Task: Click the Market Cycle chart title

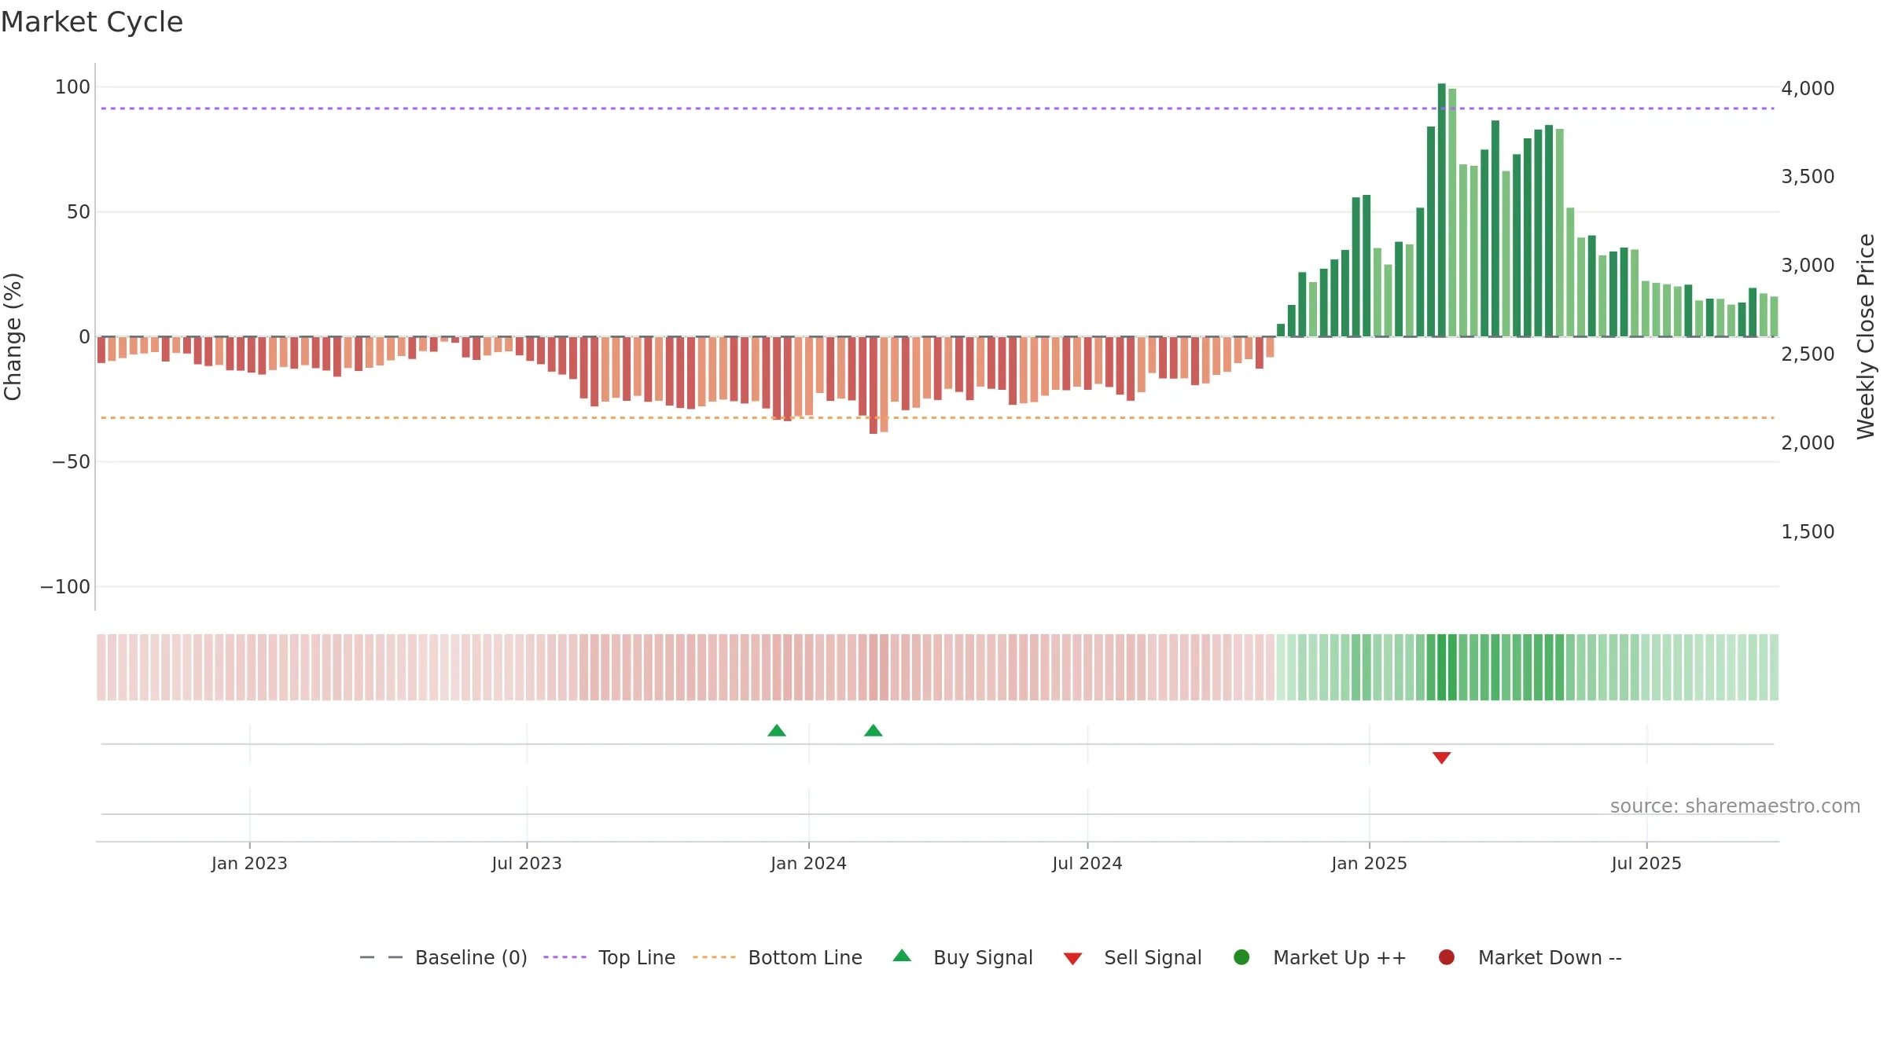Action: tap(92, 22)
